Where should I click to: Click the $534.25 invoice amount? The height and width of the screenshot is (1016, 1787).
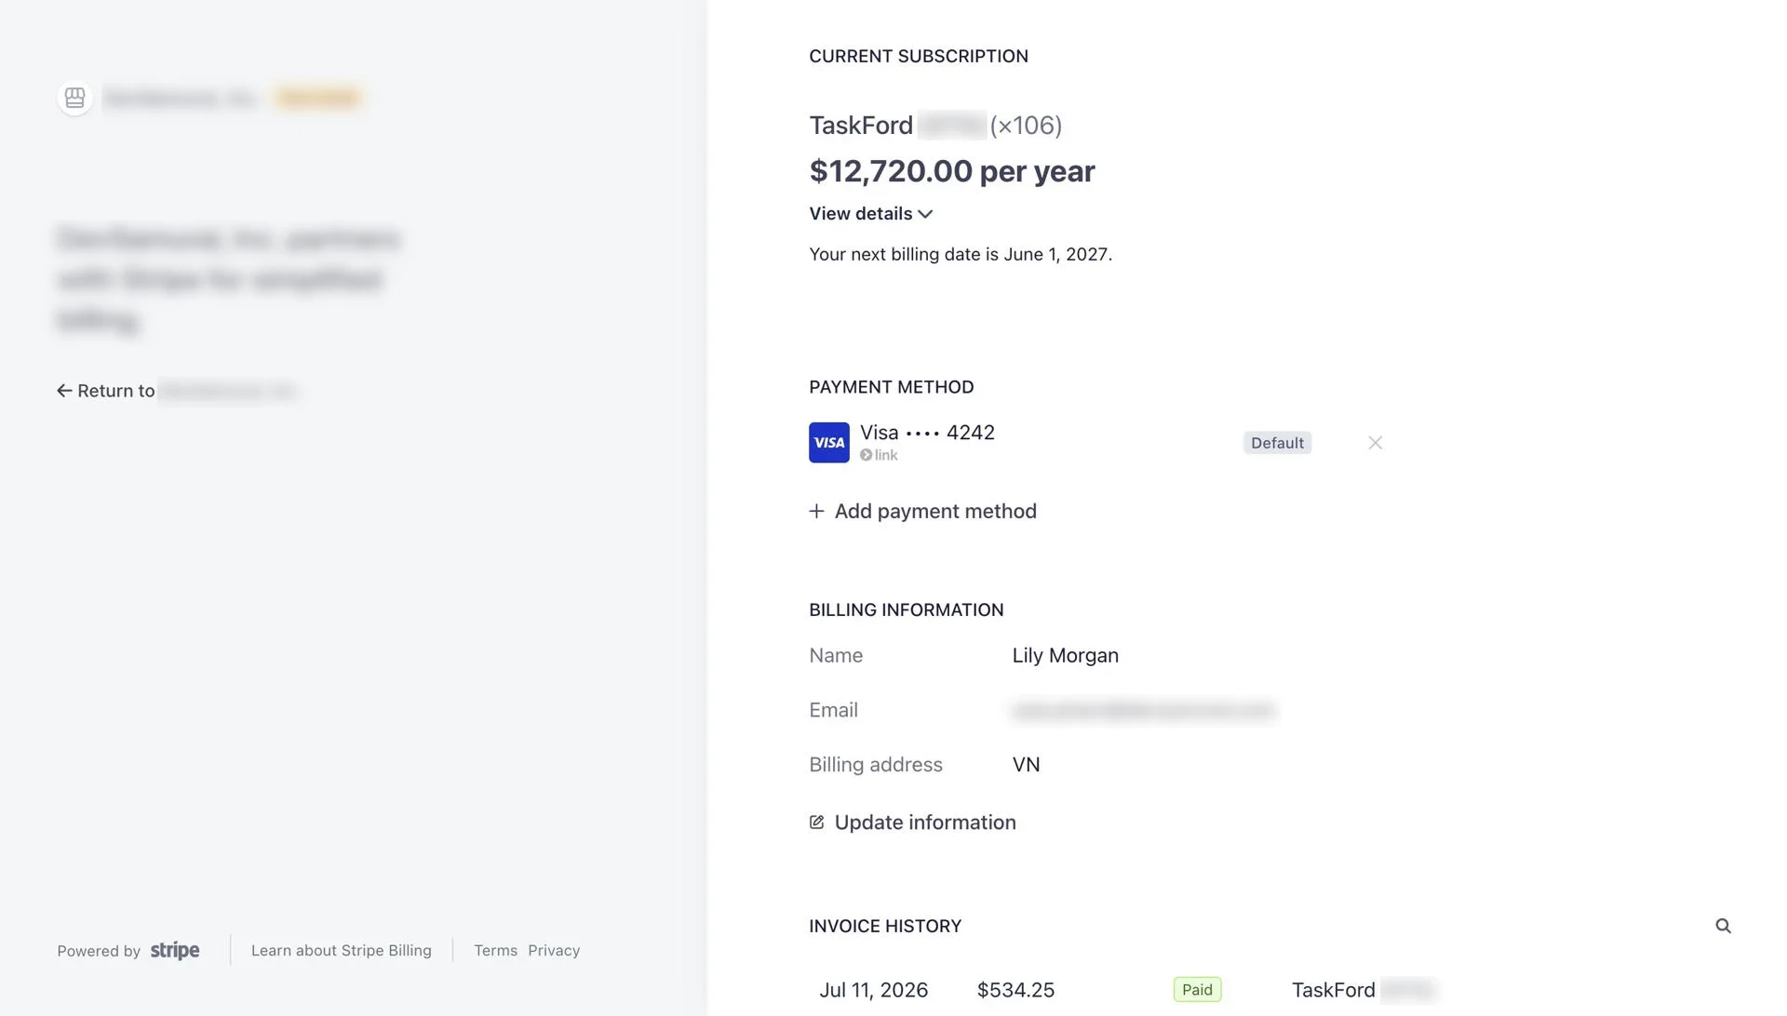pos(1015,990)
